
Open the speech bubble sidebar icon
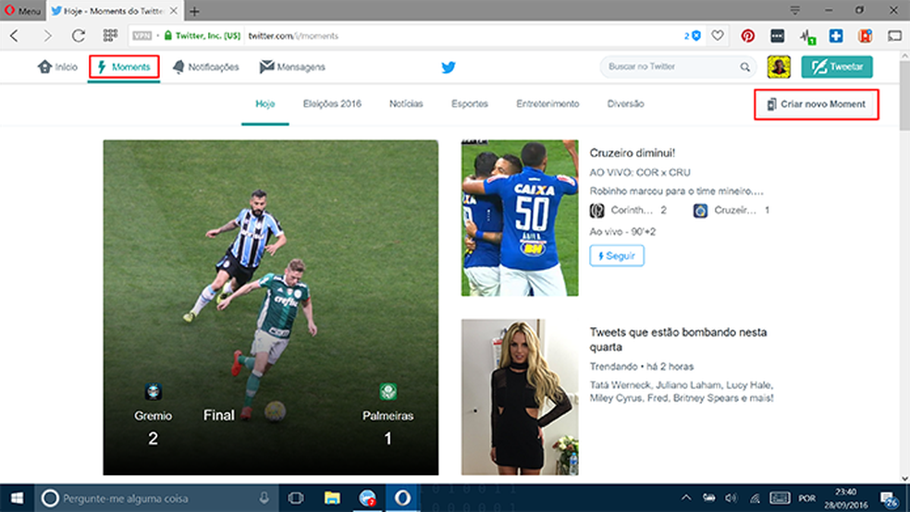895,36
